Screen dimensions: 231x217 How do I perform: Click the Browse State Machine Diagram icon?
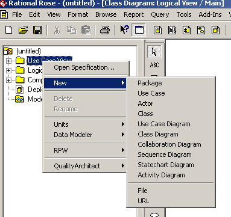tap(201, 30)
